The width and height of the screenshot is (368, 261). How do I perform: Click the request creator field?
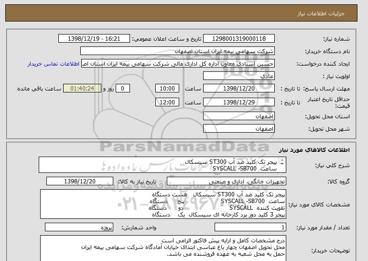(178, 64)
